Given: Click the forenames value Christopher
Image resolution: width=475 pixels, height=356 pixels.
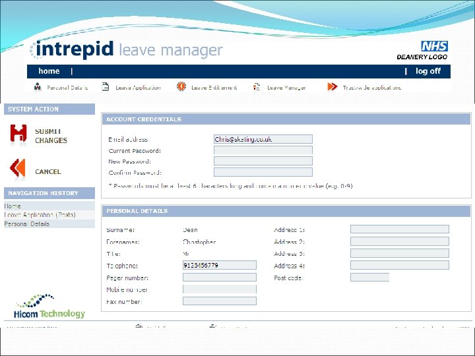Looking at the screenshot, I should [x=199, y=242].
